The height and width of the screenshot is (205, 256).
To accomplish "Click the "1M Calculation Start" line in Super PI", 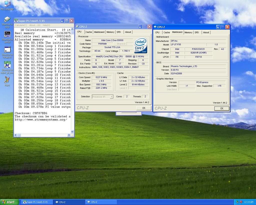I will click(x=45, y=30).
